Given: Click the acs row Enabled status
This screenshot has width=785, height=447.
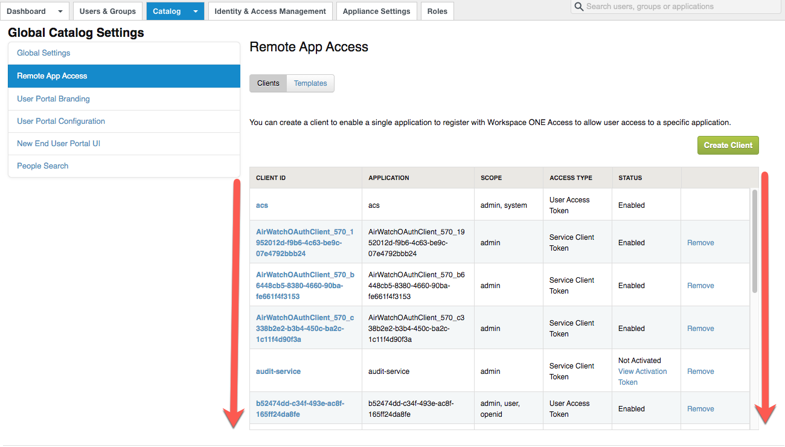Looking at the screenshot, I should coord(632,205).
